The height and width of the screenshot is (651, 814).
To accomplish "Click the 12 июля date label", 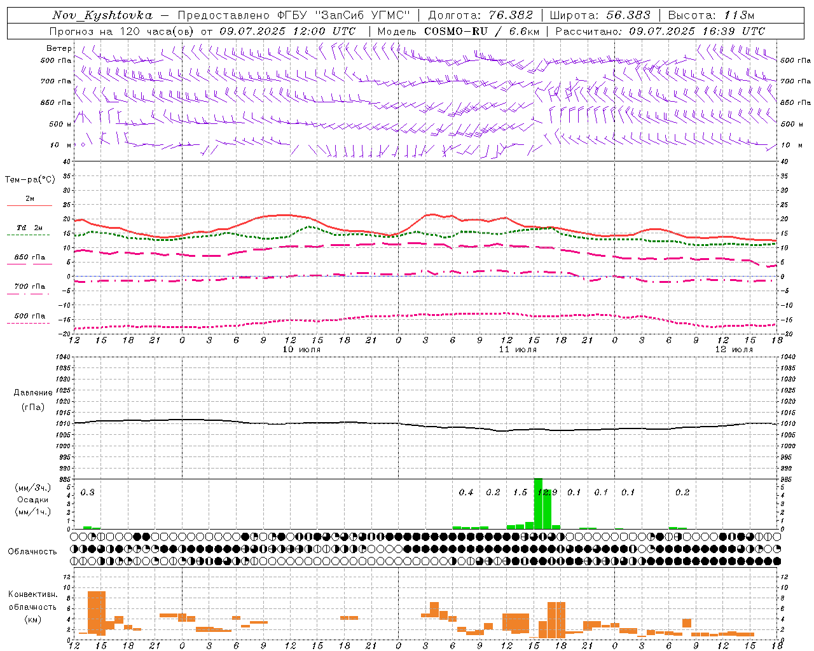I will click(x=734, y=349).
